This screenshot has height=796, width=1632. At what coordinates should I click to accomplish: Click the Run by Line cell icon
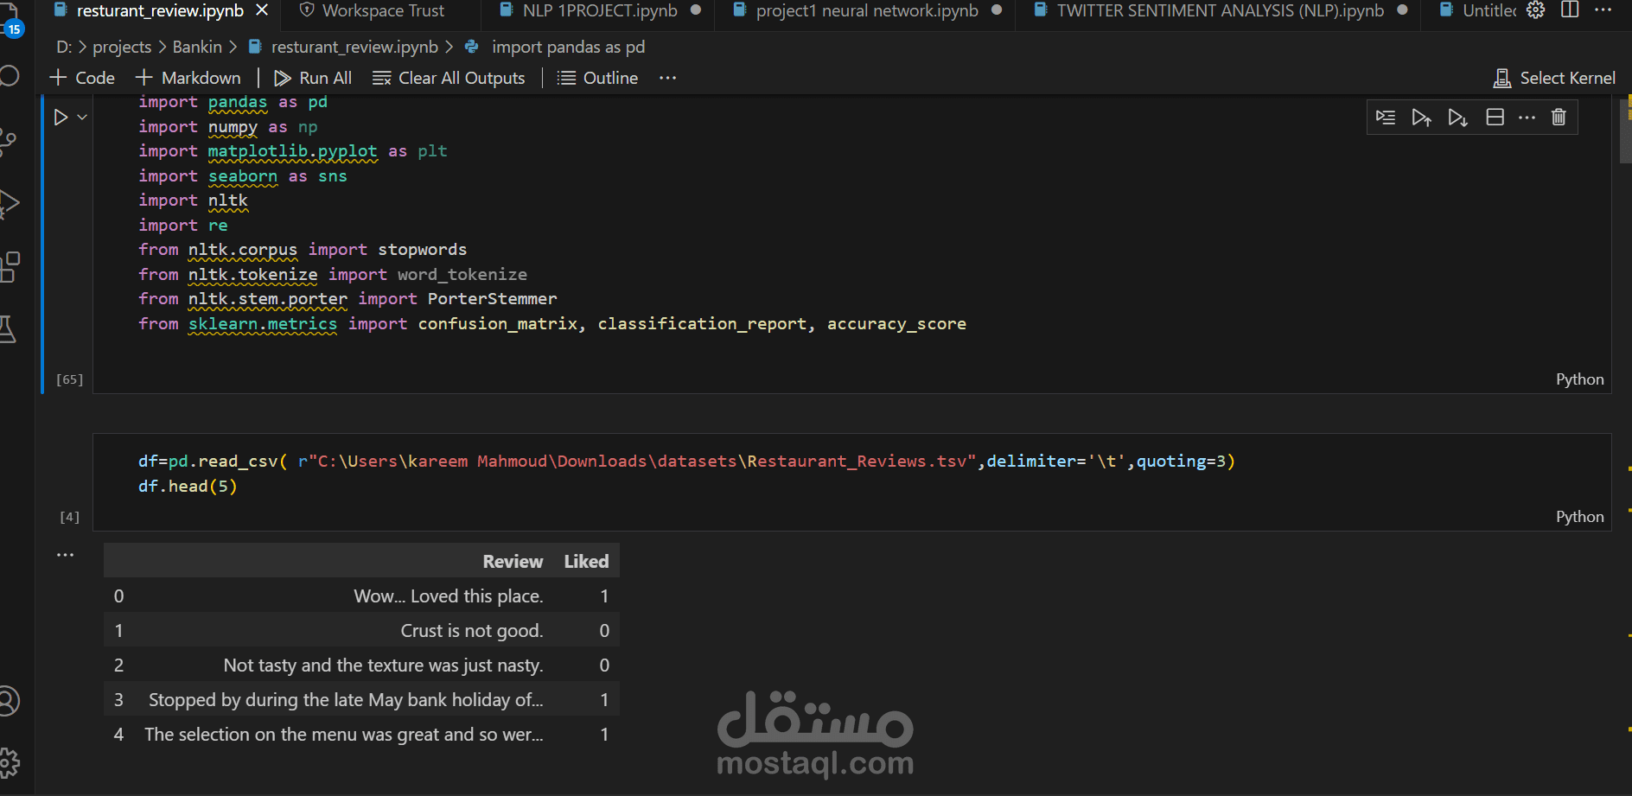click(x=1386, y=118)
